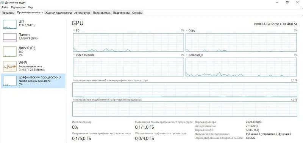The width and height of the screenshot is (303, 143).
Task: Select the Wi-Fi mini graph thumbnail
Action: point(10,66)
